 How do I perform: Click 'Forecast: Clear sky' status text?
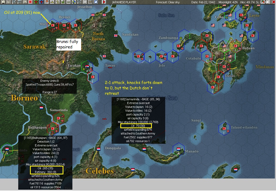pyautogui.click(x=168, y=2)
